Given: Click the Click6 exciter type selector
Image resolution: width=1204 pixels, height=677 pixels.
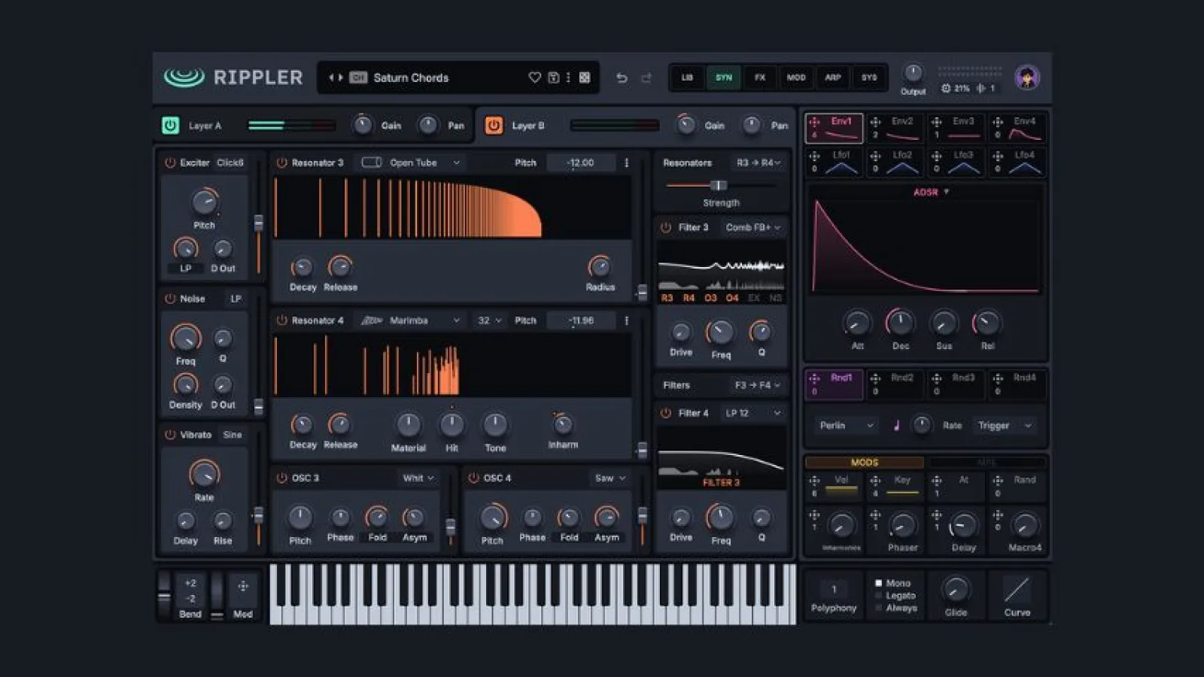Looking at the screenshot, I should pyautogui.click(x=230, y=162).
